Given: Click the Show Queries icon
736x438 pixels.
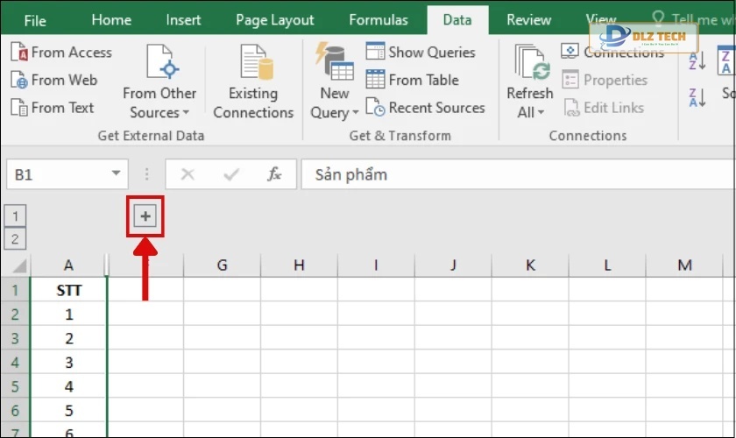Looking at the screenshot, I should [x=376, y=53].
